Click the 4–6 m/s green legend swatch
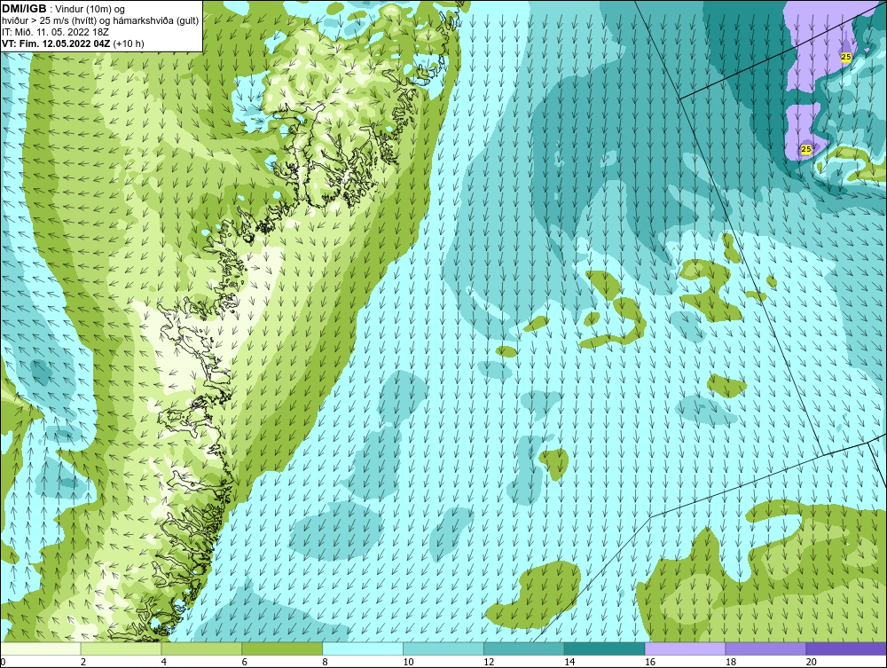Screen dimensions: 887x668 point(201,648)
